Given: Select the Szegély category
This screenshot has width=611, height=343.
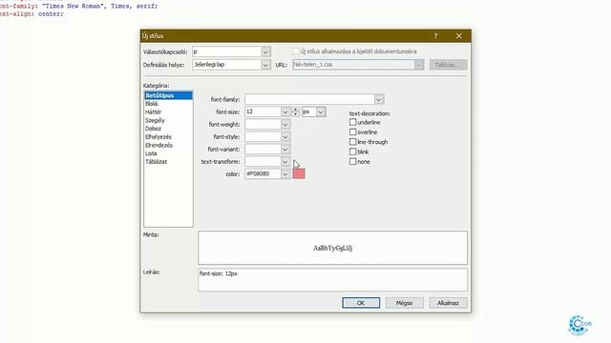Looking at the screenshot, I should pos(168,120).
